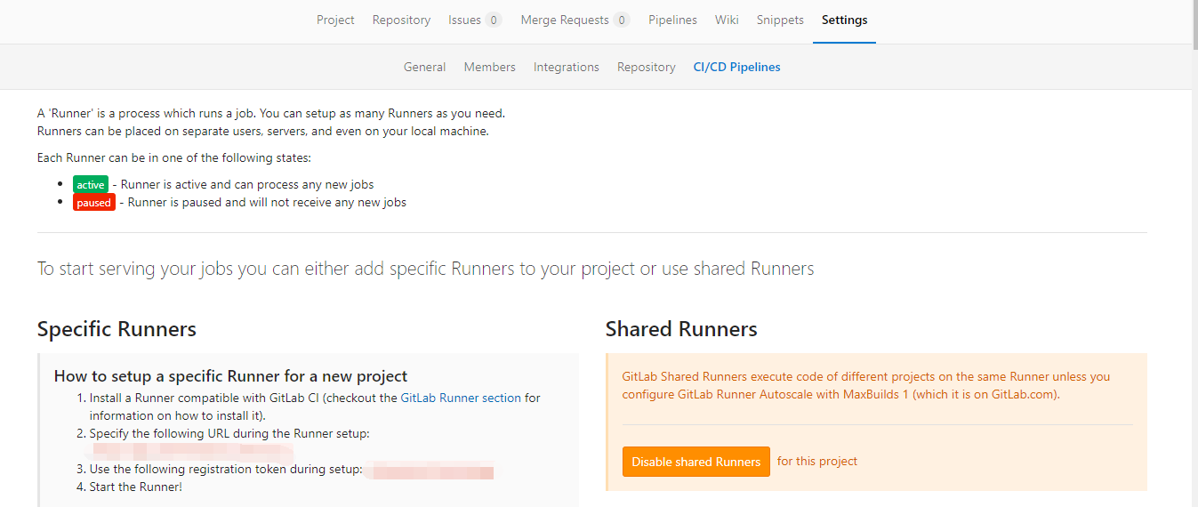1198x507 pixels.
Task: Open Members settings sub-tab
Action: pos(489,67)
